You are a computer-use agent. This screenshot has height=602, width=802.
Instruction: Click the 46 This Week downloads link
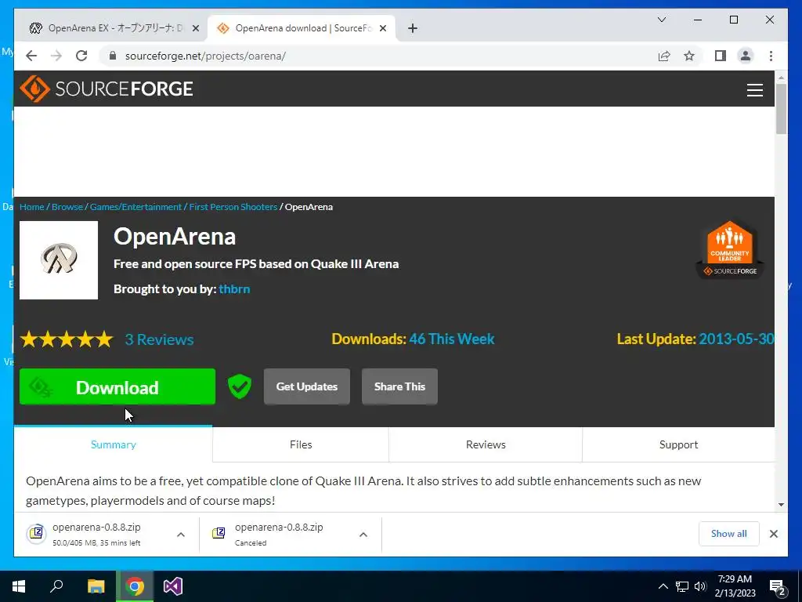(452, 339)
